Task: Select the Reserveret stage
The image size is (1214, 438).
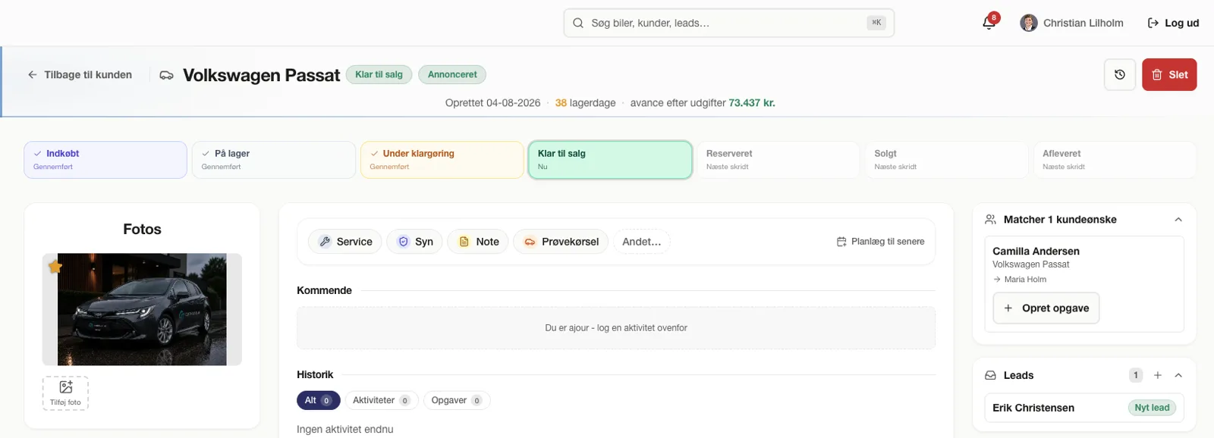Action: pyautogui.click(x=778, y=160)
